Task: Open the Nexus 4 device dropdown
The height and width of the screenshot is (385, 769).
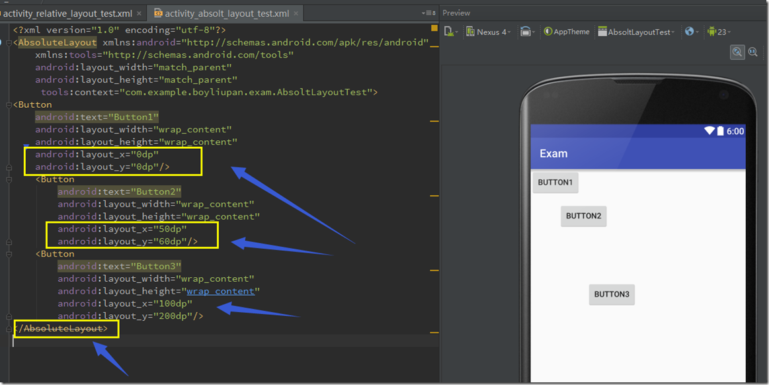Action: 488,32
